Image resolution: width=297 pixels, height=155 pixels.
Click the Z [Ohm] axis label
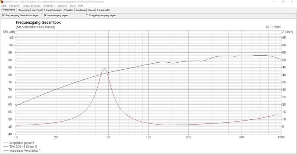287,32
